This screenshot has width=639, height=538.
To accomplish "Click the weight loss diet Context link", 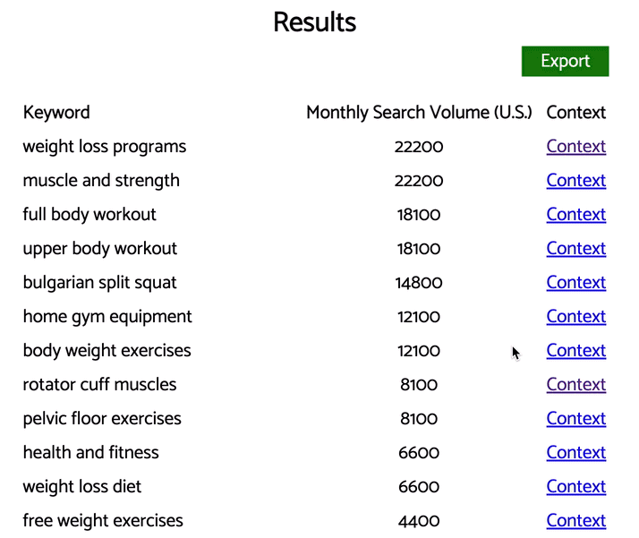I will pyautogui.click(x=575, y=487).
